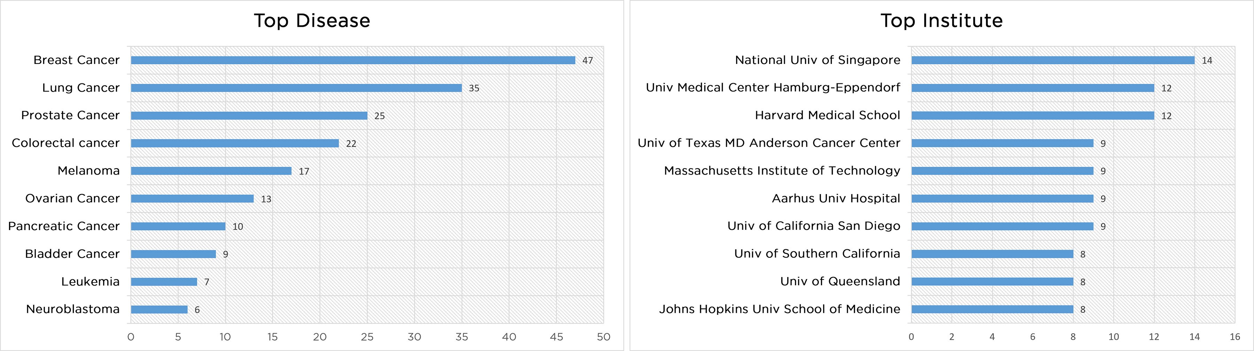Click the Univ Medical Center Hamburg-Eppendorf label
Viewport: 1254px width, 351px height.
(773, 88)
